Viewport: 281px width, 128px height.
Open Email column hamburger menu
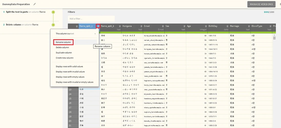click(163, 26)
